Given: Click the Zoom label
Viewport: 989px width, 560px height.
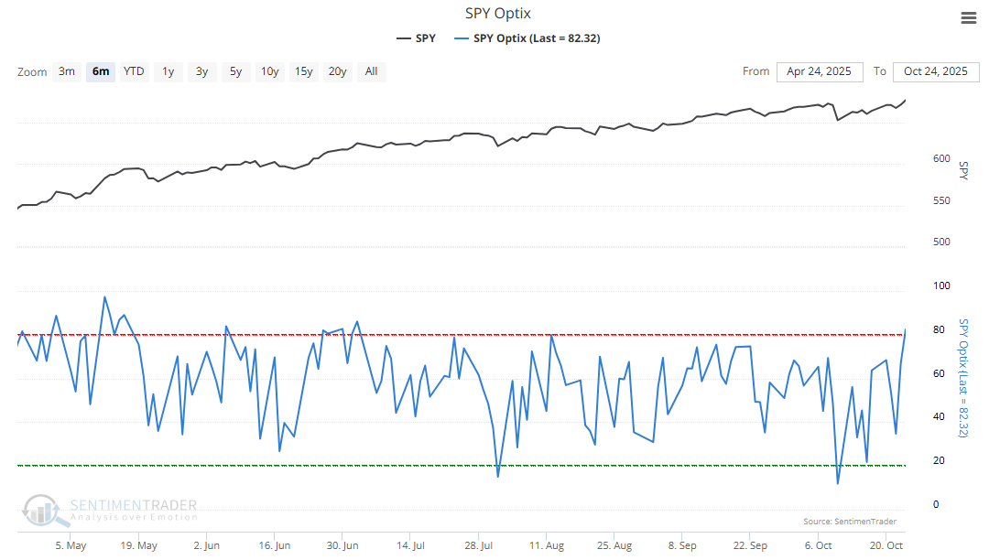Looking at the screenshot, I should 32,72.
